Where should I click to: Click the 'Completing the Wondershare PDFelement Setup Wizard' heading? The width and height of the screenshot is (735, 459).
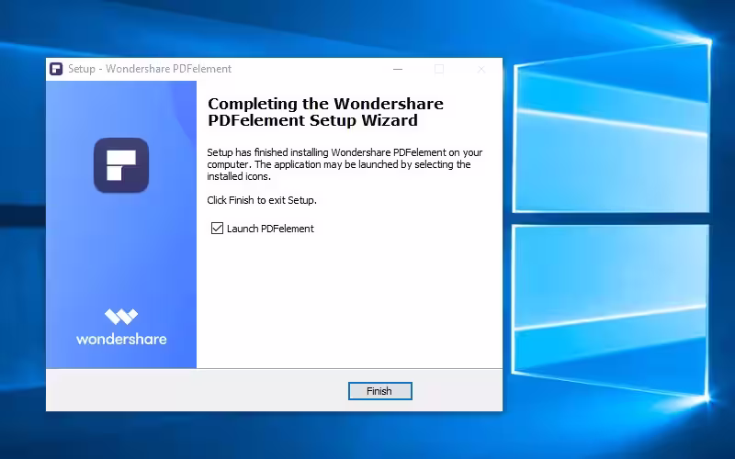pos(325,112)
